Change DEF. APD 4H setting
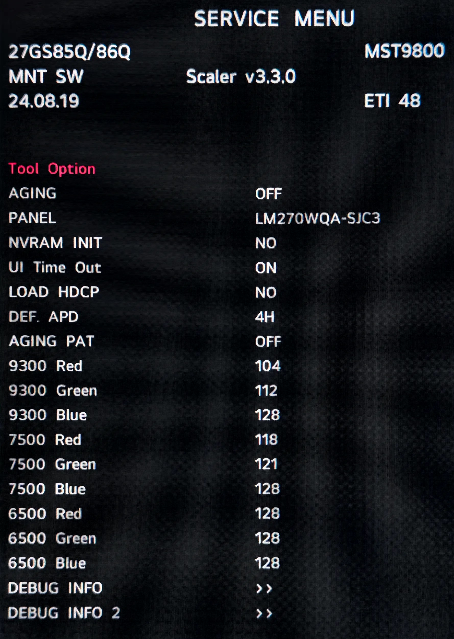 click(265, 317)
